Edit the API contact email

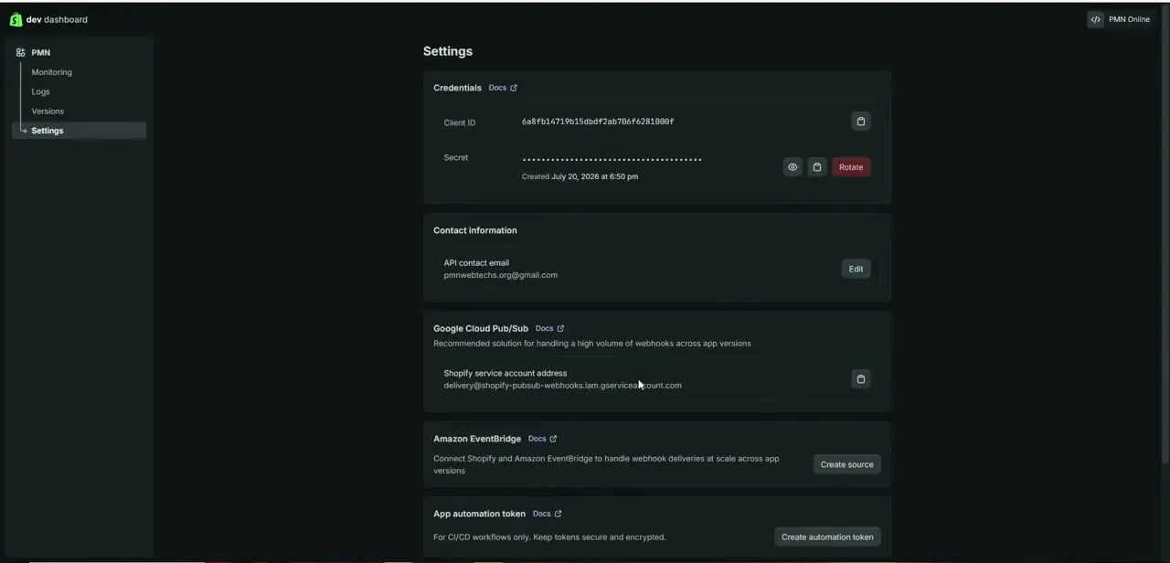pos(856,269)
